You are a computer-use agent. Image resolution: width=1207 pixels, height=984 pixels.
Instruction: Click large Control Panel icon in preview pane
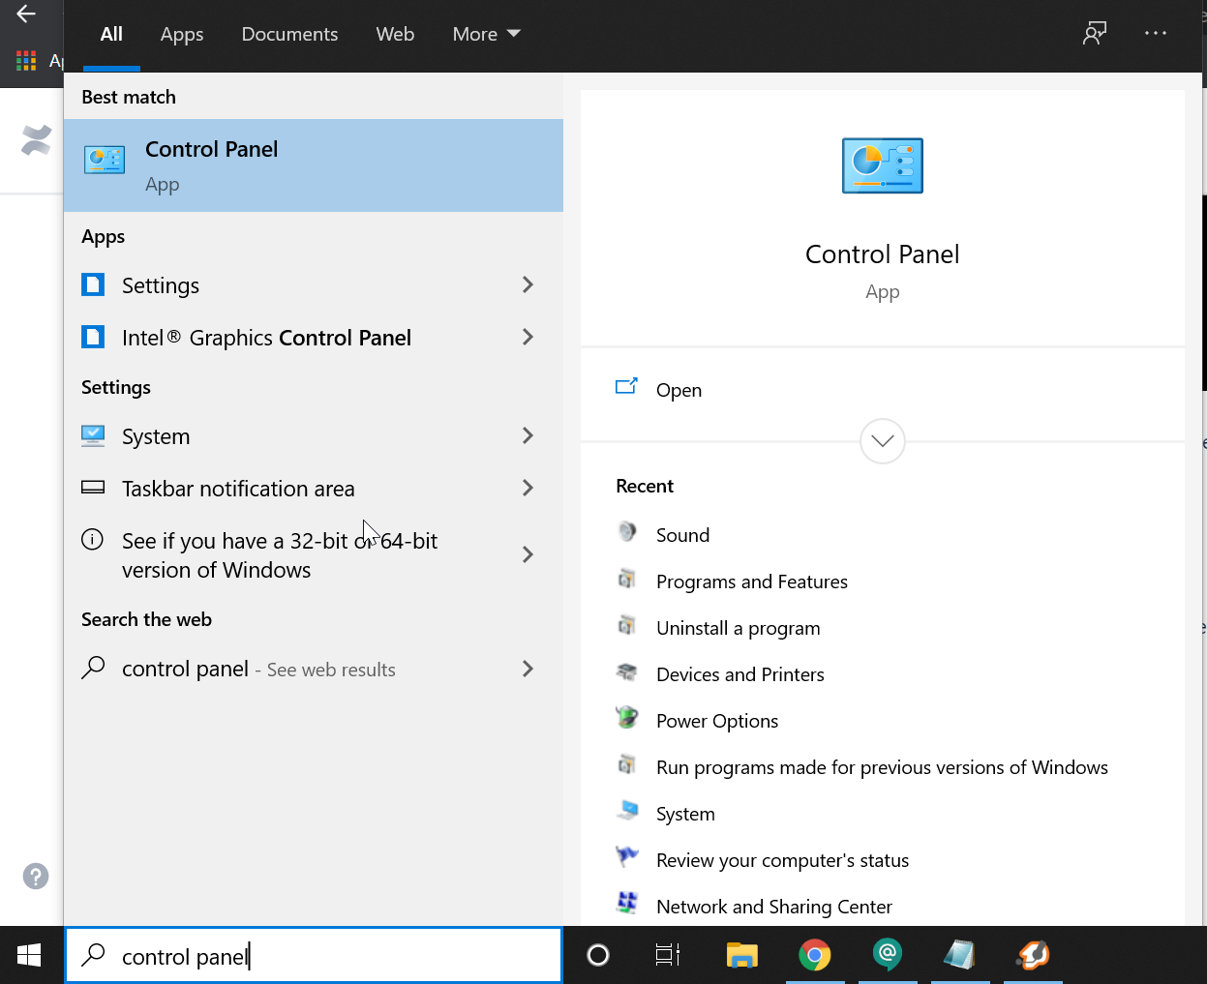point(882,165)
